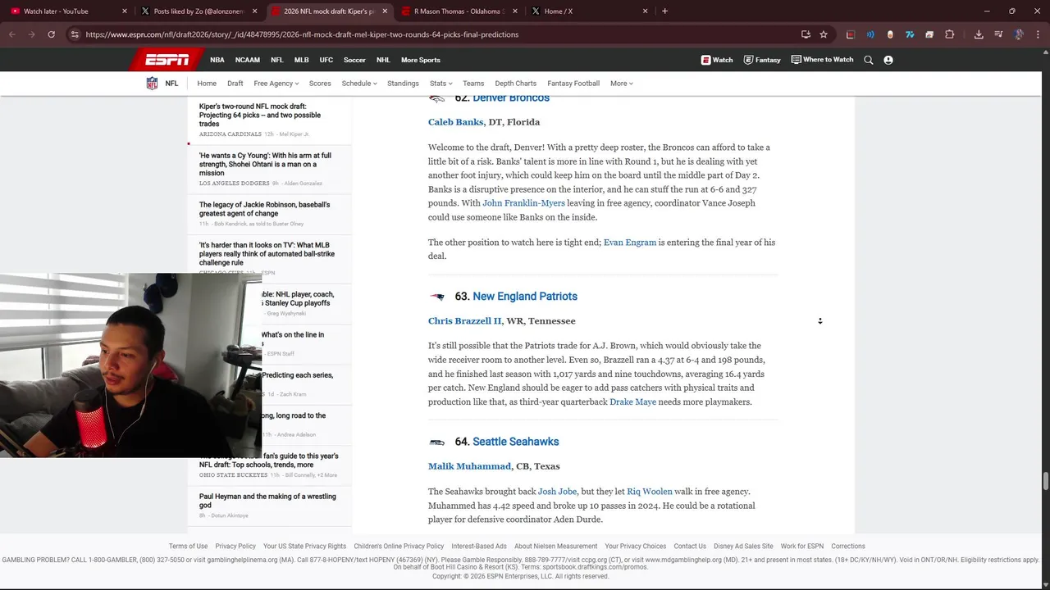This screenshot has width=1050, height=590.
Task: Open the More Sports menu
Action: (x=421, y=60)
